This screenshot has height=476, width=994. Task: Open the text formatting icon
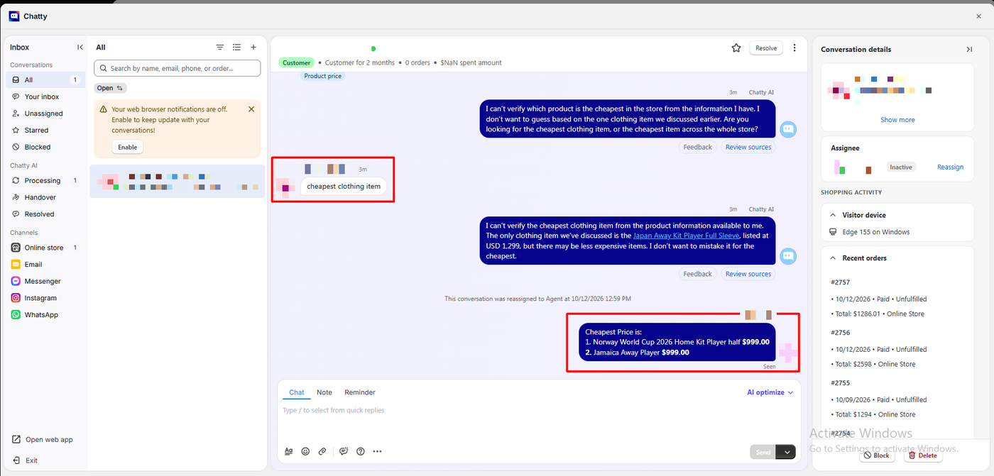pos(289,451)
